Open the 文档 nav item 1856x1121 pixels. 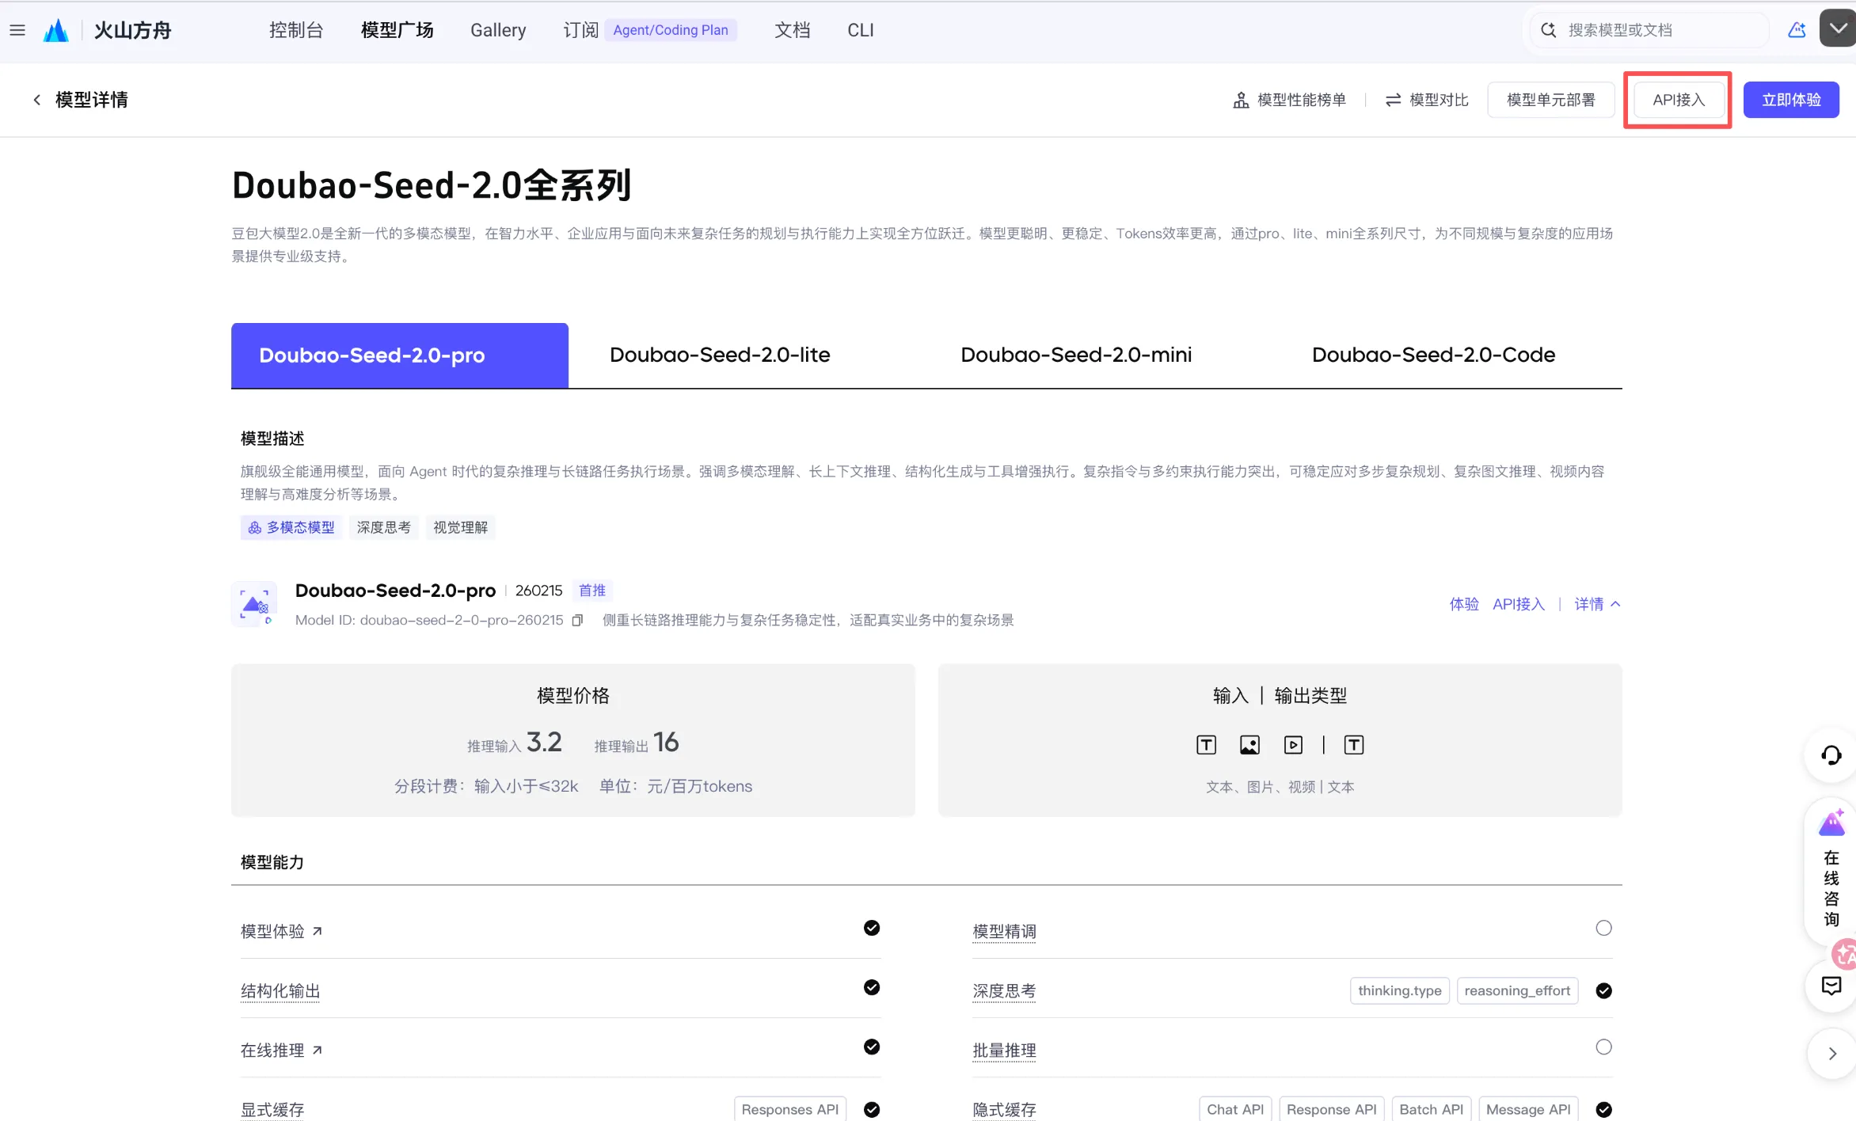(x=792, y=30)
